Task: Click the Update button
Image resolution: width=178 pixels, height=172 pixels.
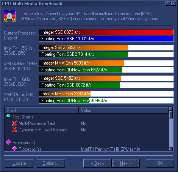Action: tap(19, 163)
